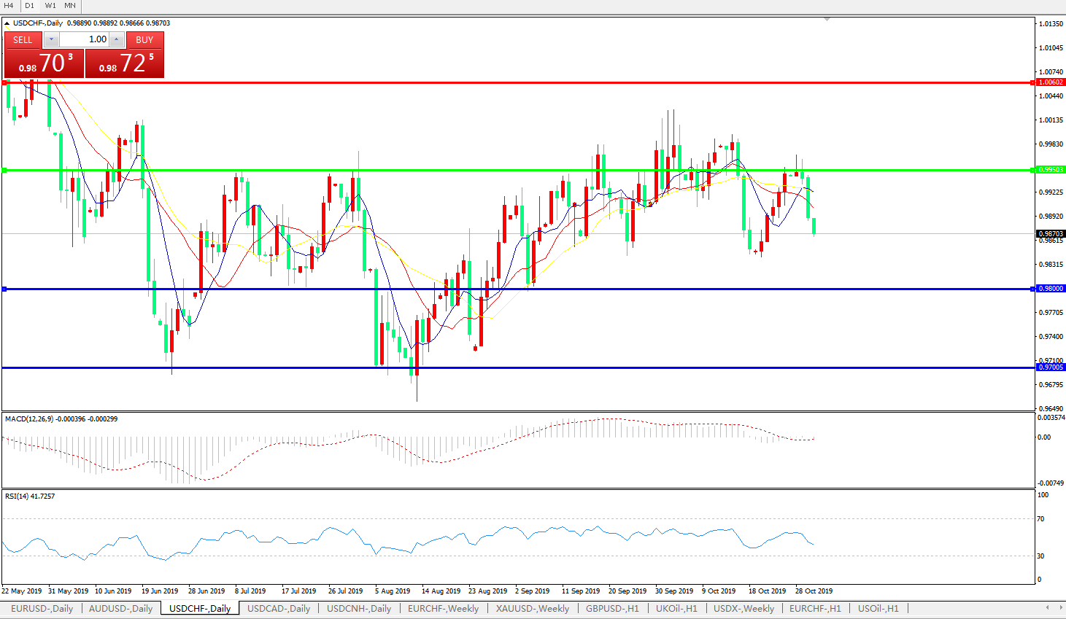Select the D1 timeframe button
1066x619 pixels.
coord(30,6)
